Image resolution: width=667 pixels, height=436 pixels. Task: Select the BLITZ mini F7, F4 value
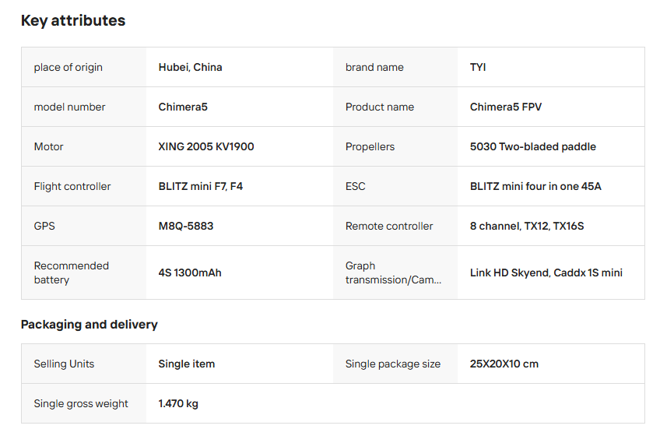tap(201, 187)
